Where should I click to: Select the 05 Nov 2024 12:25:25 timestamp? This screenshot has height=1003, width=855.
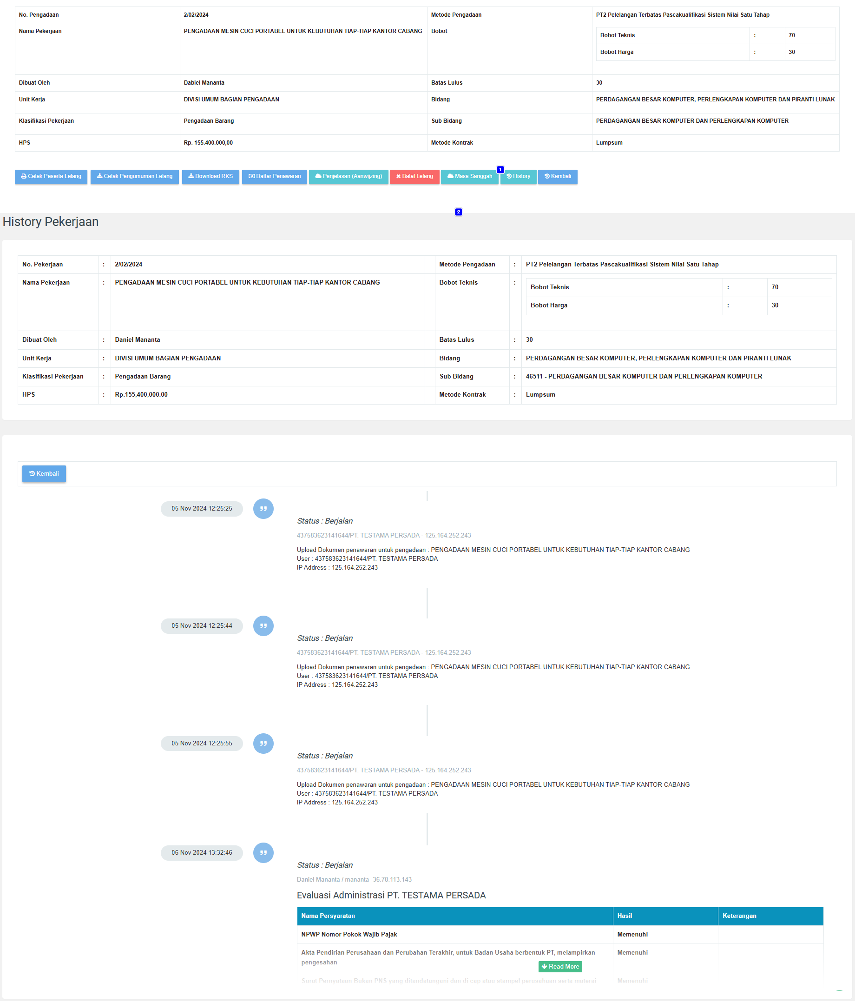pyautogui.click(x=201, y=508)
